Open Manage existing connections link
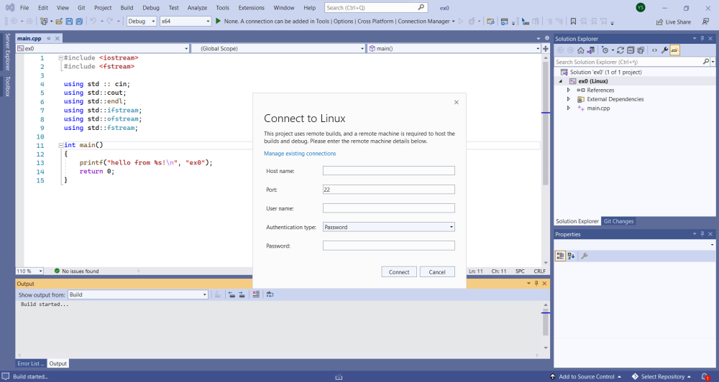 tap(300, 154)
